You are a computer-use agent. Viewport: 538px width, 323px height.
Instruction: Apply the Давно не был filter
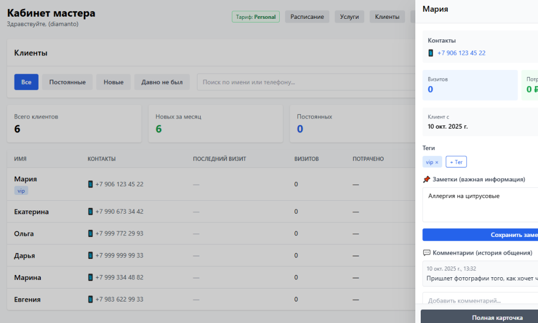pyautogui.click(x=162, y=82)
